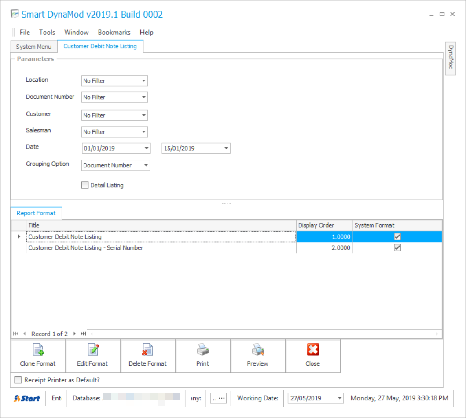The height and width of the screenshot is (418, 466).
Task: Click the Preview magnifier icon
Action: (x=258, y=350)
